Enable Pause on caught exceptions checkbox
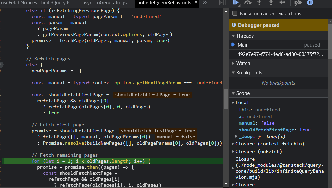Image resolution: width=332 pixels, height=188 pixels. 235,13
